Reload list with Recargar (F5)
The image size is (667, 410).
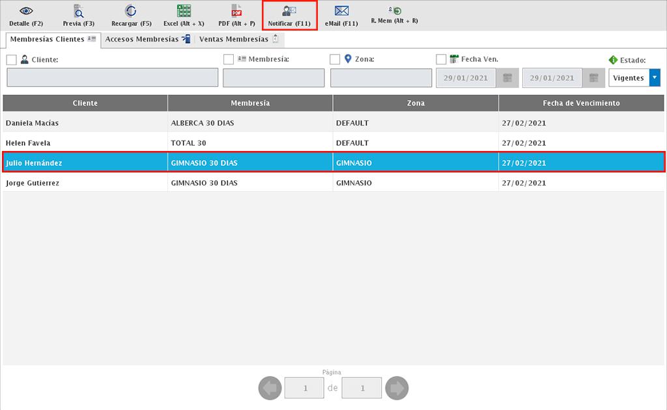(131, 12)
